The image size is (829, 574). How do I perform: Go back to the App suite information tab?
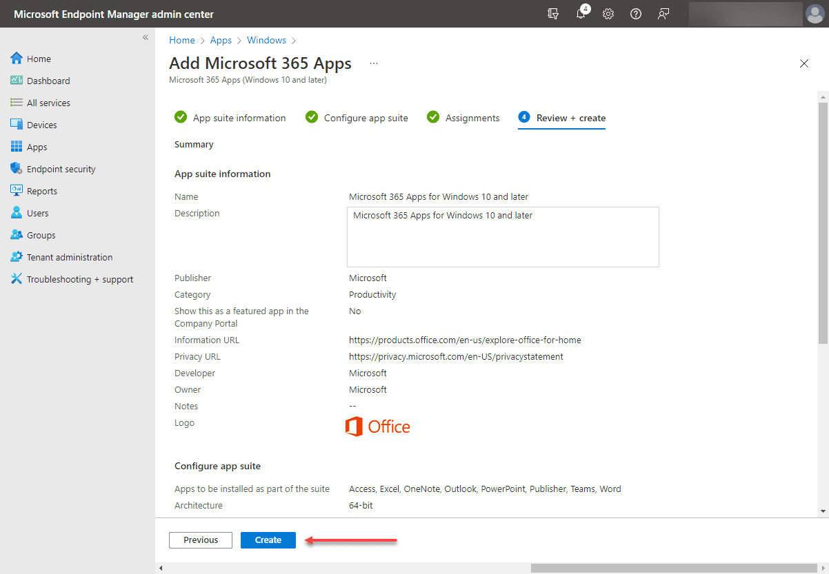[x=239, y=117]
